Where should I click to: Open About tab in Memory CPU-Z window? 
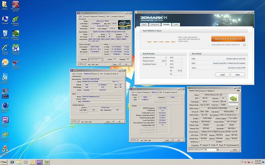point(174,92)
